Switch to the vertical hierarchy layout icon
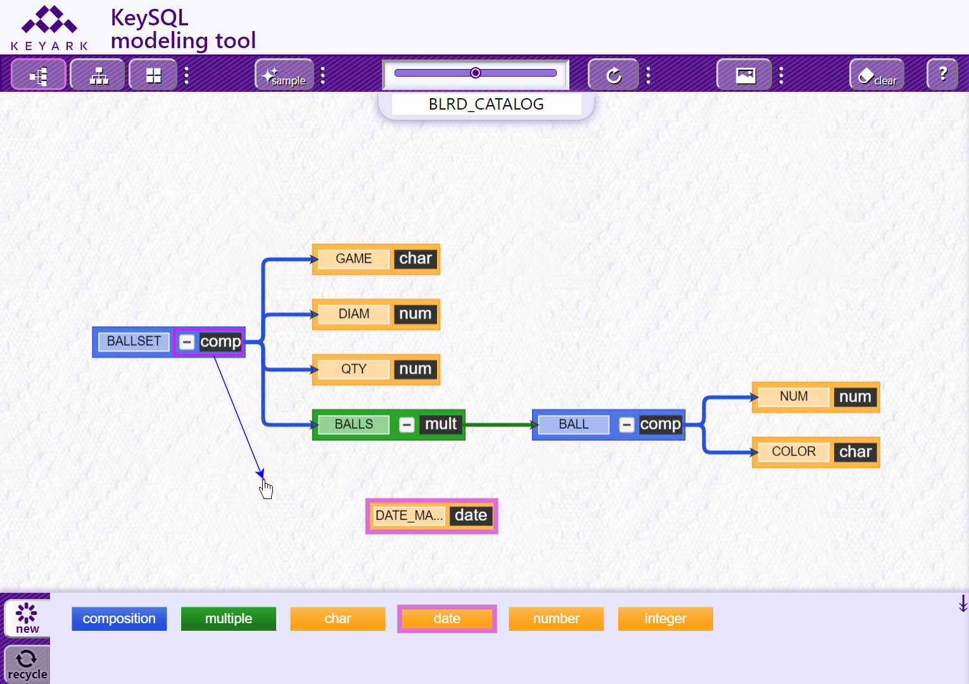Image resolution: width=969 pixels, height=684 pixels. click(x=98, y=75)
